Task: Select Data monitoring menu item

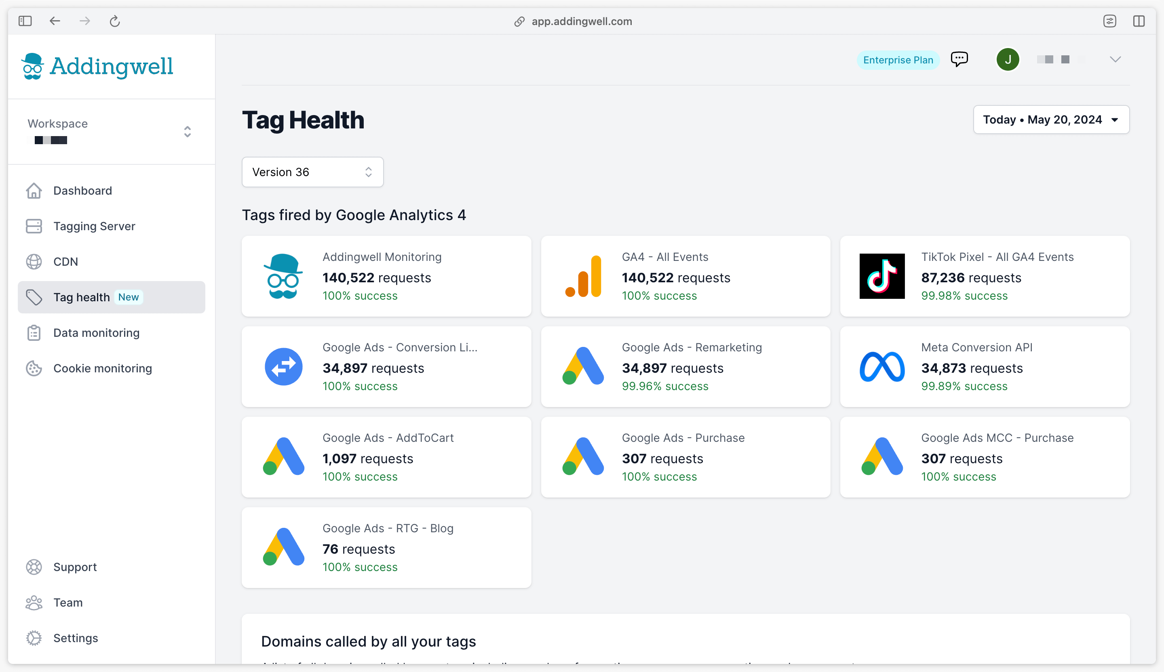Action: click(x=97, y=333)
